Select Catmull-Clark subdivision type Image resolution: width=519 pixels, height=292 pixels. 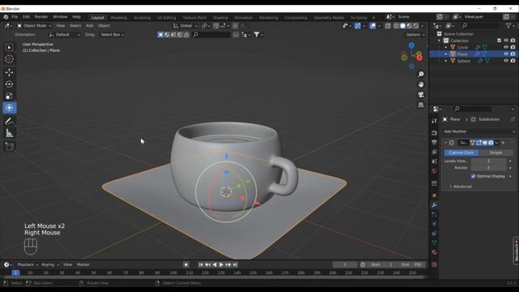coord(461,152)
